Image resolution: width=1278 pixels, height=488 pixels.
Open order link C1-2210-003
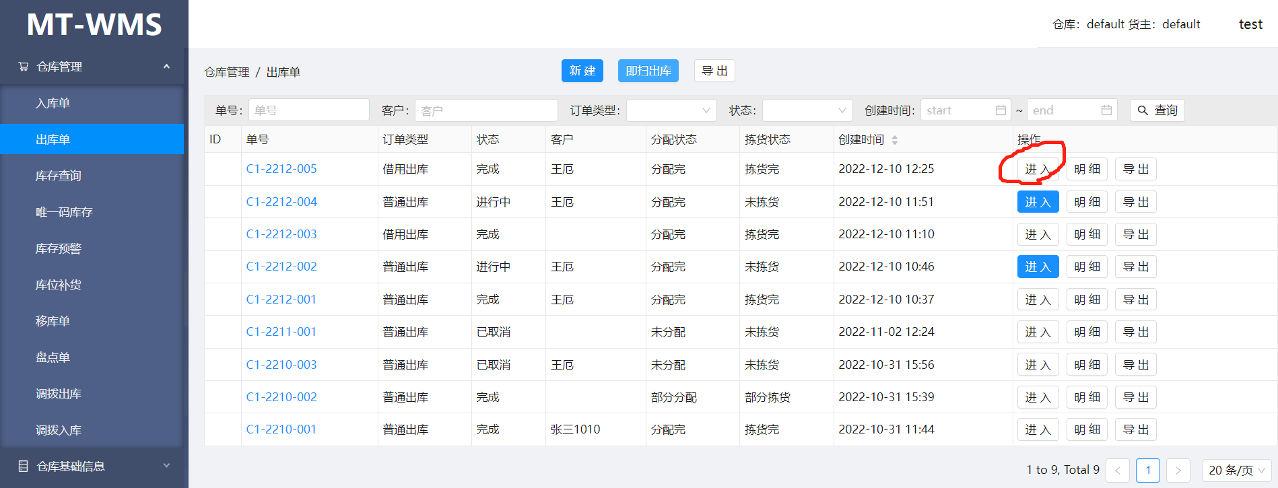click(281, 365)
